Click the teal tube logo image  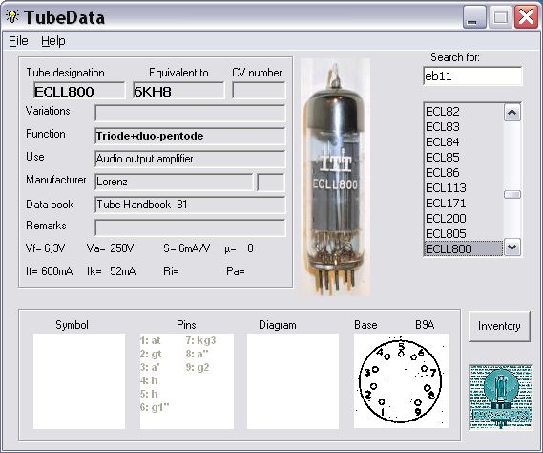click(500, 397)
